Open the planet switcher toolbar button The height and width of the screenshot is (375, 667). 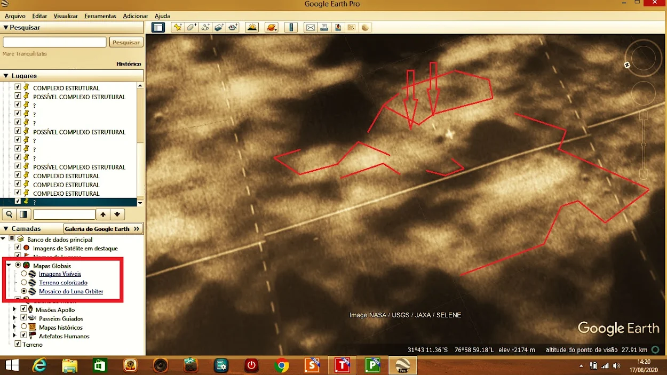pos(272,27)
